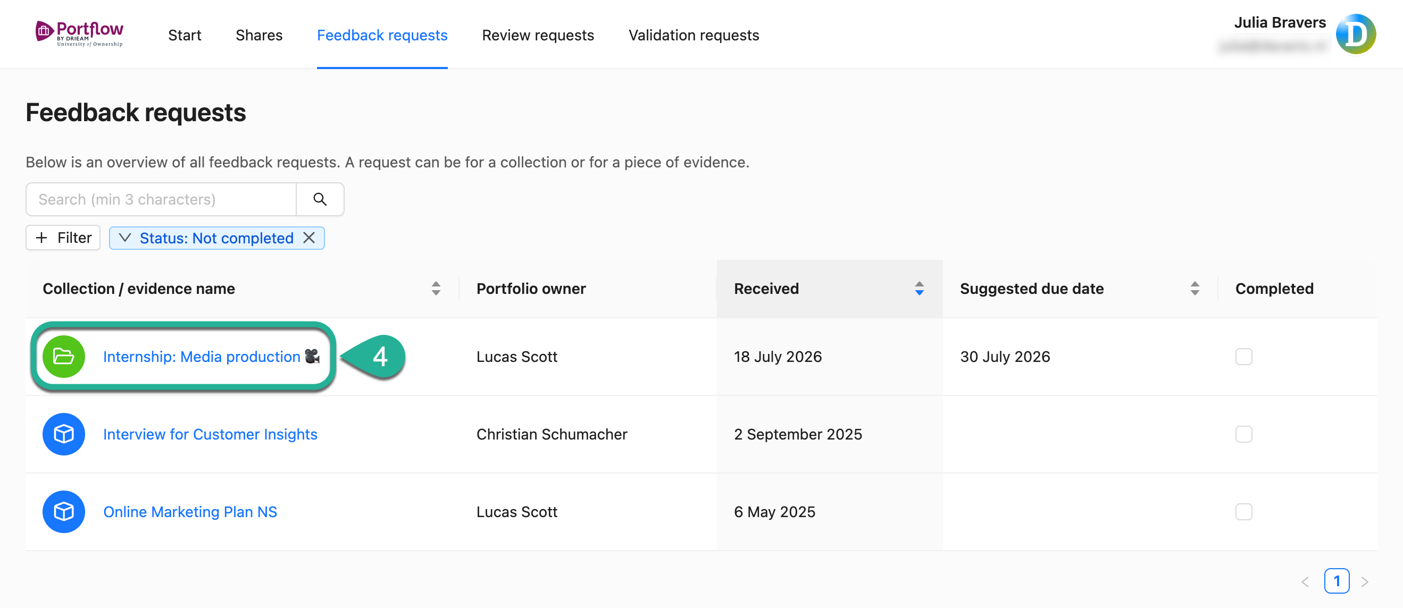Click the Portfolio owner column header
Screen dimensions: 1403x608
[531, 289]
